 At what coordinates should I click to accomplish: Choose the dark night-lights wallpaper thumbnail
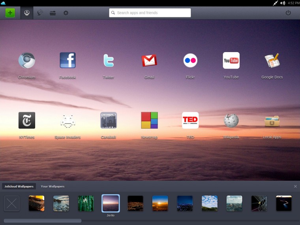click(135, 203)
